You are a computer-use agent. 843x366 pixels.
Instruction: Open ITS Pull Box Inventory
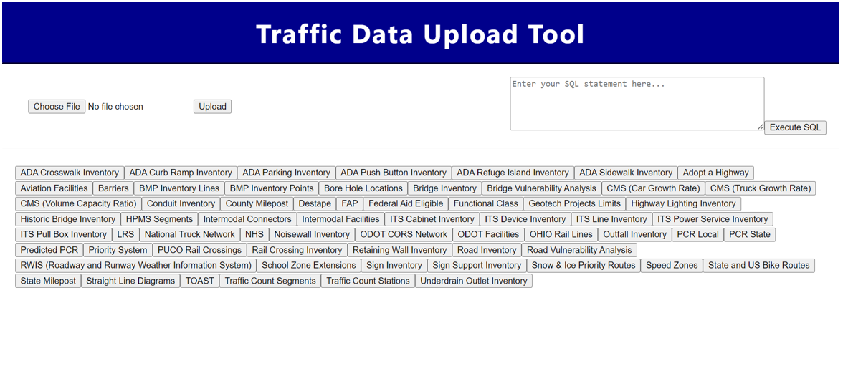coord(63,235)
